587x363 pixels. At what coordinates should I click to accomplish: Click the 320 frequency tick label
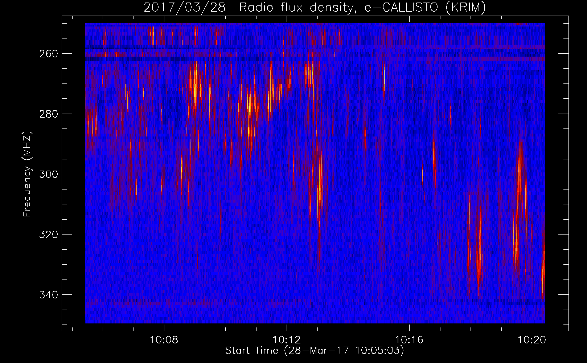coord(48,234)
